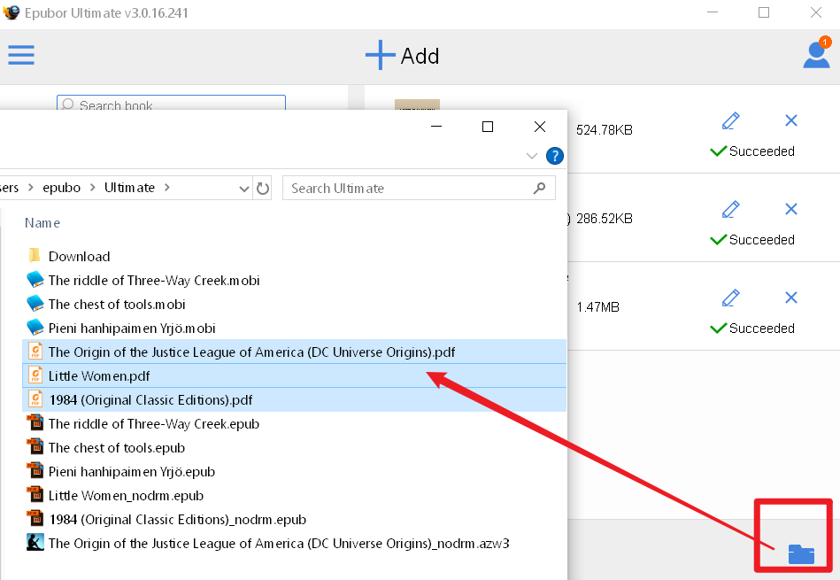Click the Search book field
This screenshot has width=840, height=580.
click(171, 103)
